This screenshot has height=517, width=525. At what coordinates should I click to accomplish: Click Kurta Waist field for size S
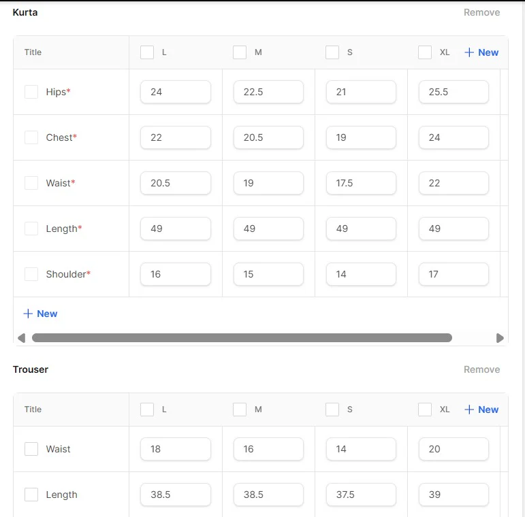click(x=361, y=183)
